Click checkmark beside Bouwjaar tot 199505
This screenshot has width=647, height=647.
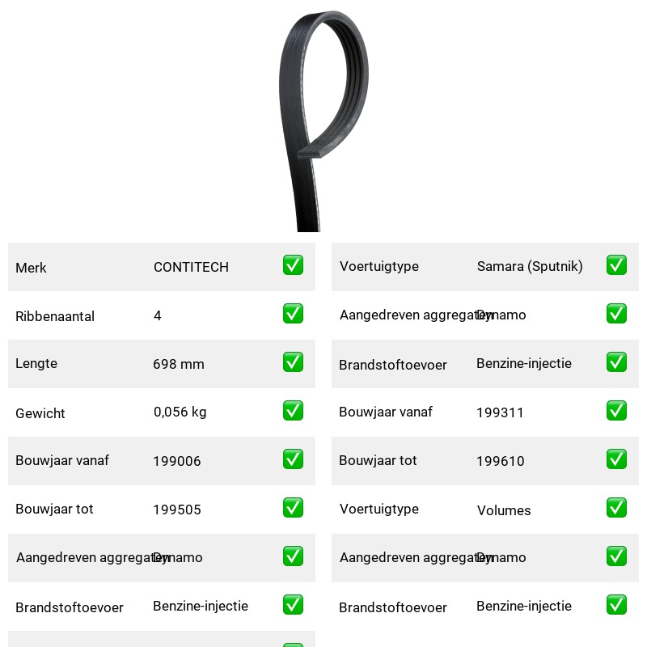tap(293, 508)
